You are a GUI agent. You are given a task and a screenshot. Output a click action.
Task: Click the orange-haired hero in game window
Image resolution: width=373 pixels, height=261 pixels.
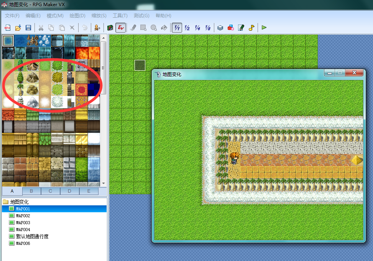point(234,159)
